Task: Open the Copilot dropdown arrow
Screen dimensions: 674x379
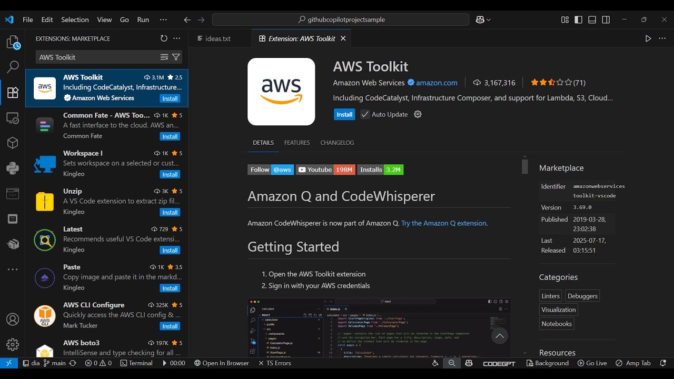Action: point(489,19)
